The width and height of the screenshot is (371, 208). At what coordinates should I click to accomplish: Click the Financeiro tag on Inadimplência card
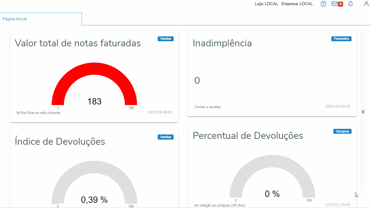tap(341, 39)
